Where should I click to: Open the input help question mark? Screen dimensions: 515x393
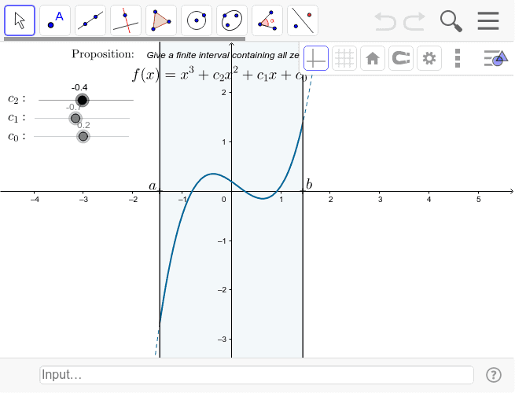pyautogui.click(x=494, y=375)
